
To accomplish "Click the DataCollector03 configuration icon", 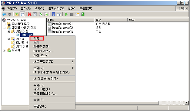I will 50,32.
